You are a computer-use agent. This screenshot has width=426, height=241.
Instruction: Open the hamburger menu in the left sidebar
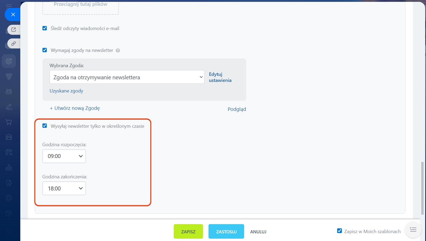coord(9,6)
